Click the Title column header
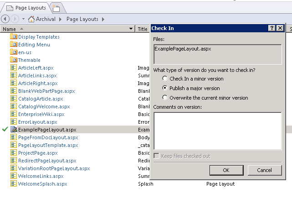This screenshot has height=197, width=292. coord(143,29)
